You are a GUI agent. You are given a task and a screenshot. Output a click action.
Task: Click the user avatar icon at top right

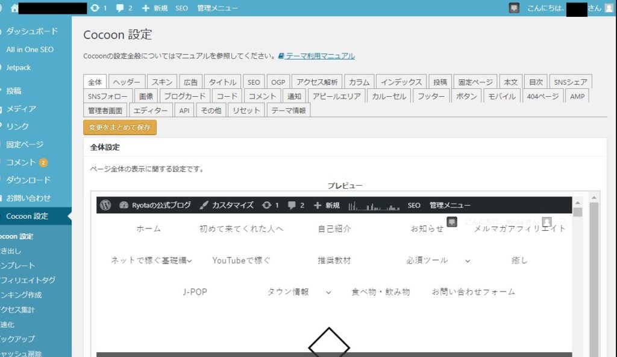609,8
